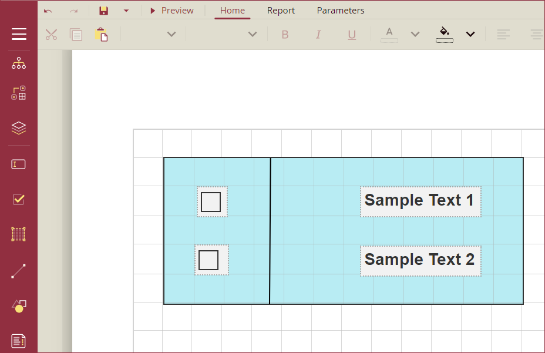Click the alignment icon at toolbar's right edge
Image resolution: width=545 pixels, height=353 pixels.
point(537,35)
